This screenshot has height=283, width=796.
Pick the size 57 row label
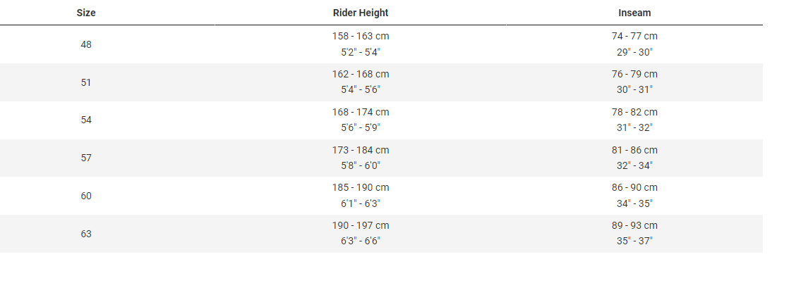86,158
